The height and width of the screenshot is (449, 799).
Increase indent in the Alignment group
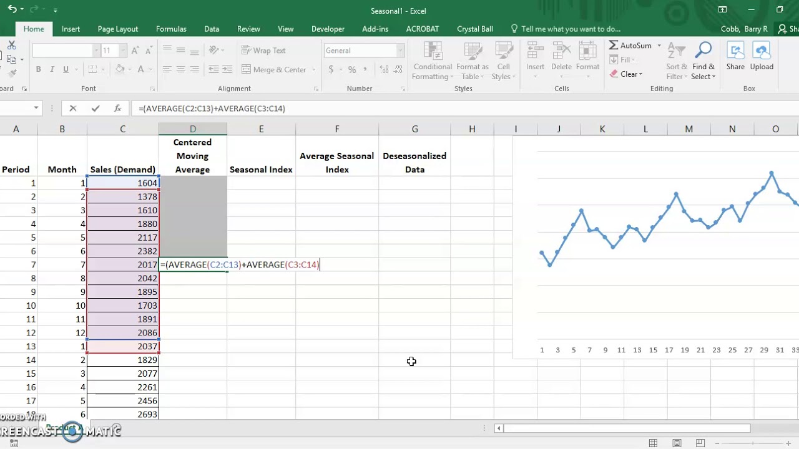(x=228, y=70)
